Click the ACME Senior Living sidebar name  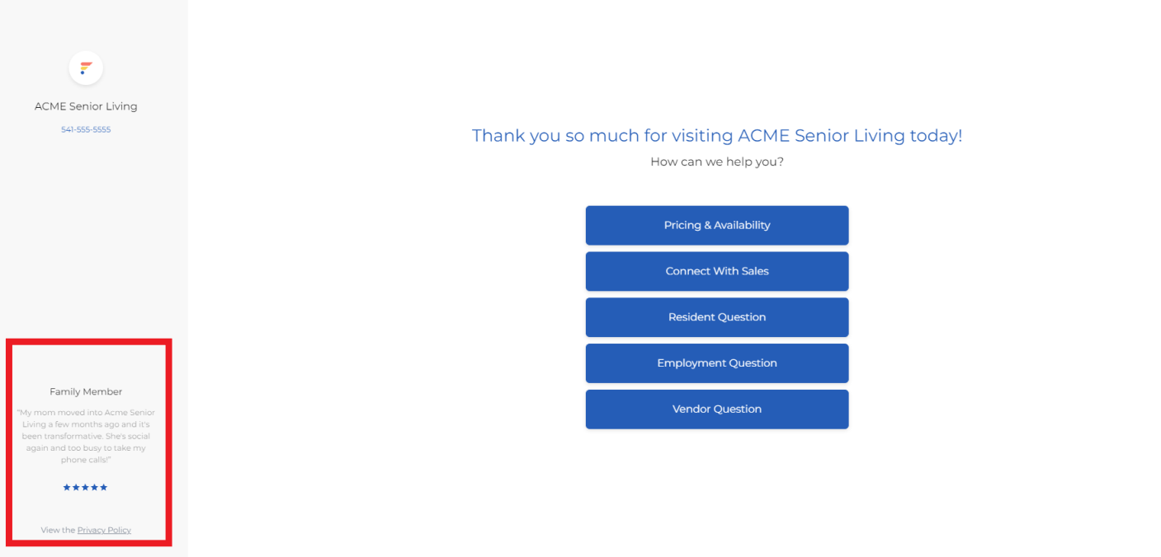click(x=86, y=106)
